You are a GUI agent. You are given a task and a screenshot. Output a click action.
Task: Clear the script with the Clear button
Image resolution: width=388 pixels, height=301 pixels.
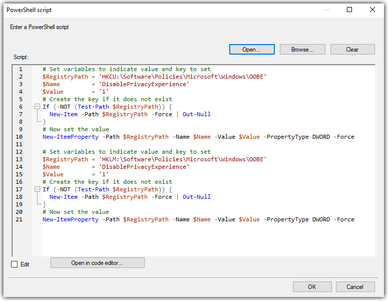352,50
